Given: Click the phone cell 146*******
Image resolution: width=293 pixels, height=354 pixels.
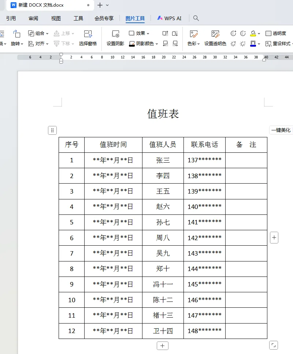Looking at the screenshot, I should [x=204, y=300].
